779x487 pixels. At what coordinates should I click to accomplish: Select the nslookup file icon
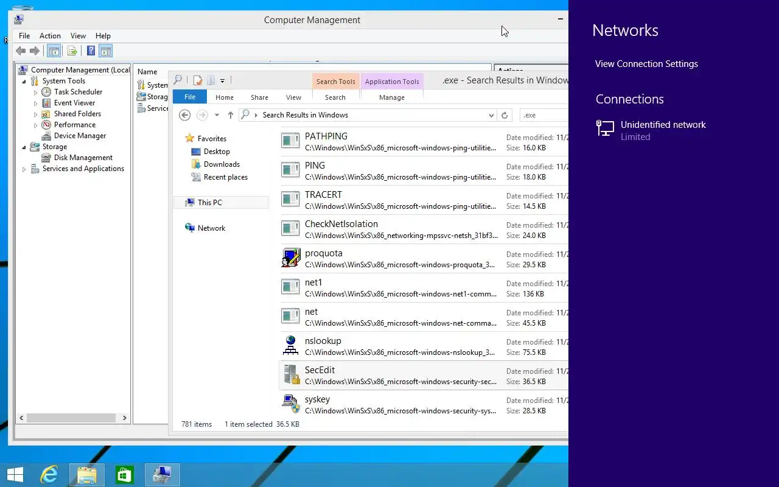point(291,345)
